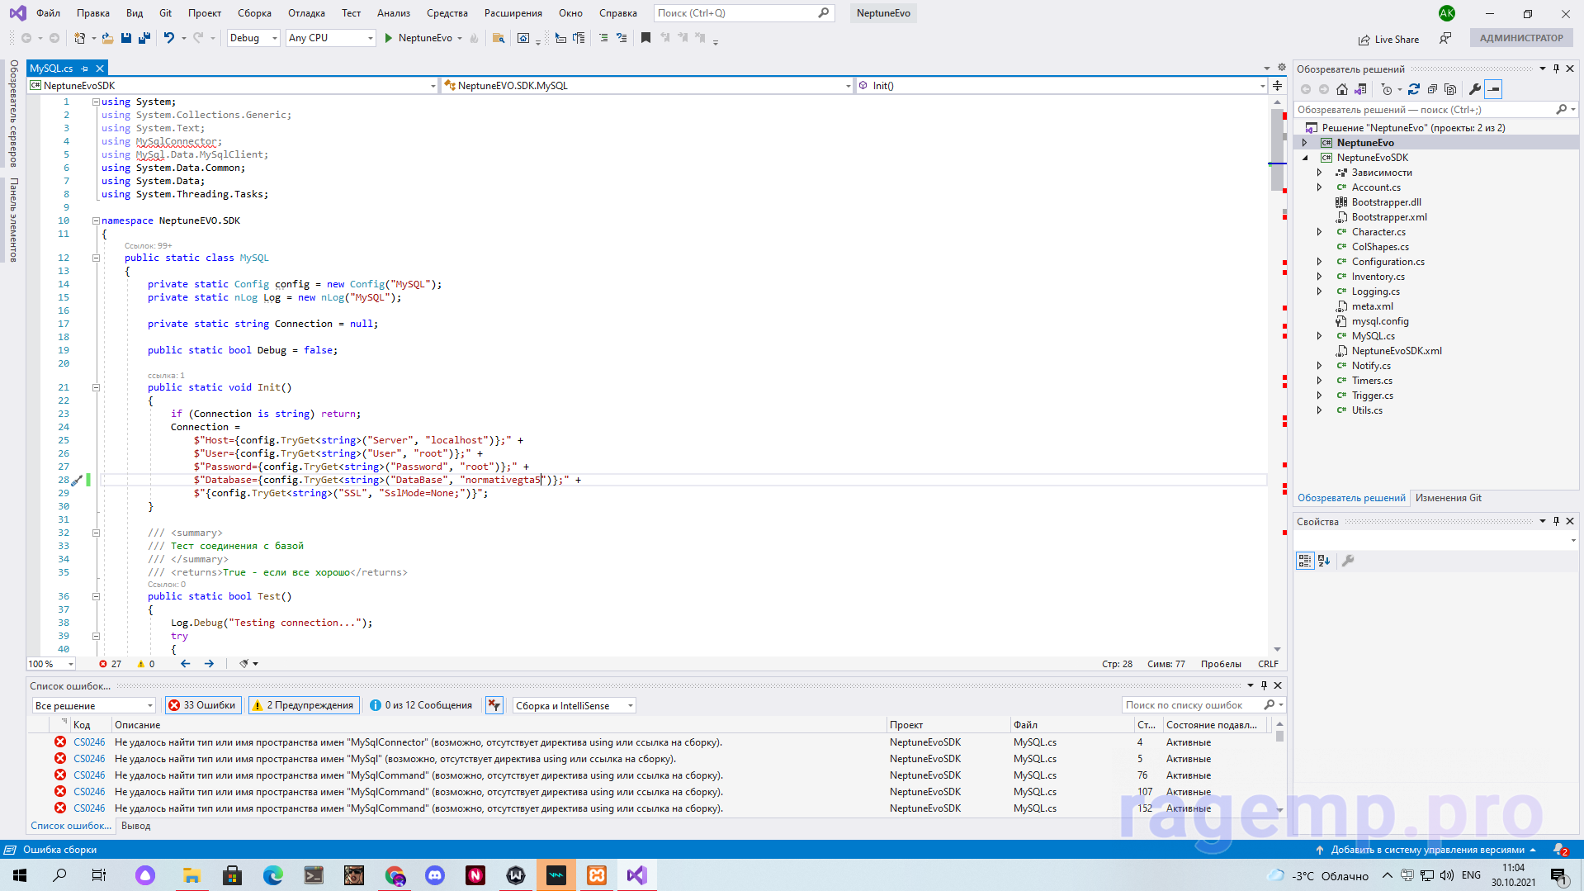This screenshot has width=1584, height=891.
Task: Switch to the Вывод tab
Action: 135,826
